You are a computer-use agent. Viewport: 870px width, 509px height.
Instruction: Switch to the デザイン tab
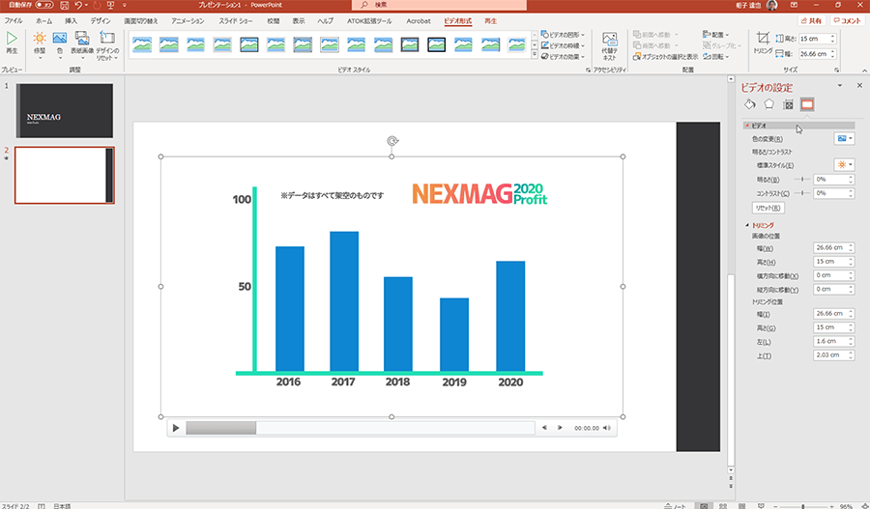[x=101, y=21]
